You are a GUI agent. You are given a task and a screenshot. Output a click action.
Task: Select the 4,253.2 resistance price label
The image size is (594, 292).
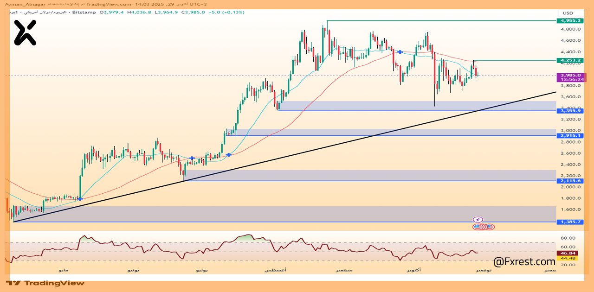point(570,60)
